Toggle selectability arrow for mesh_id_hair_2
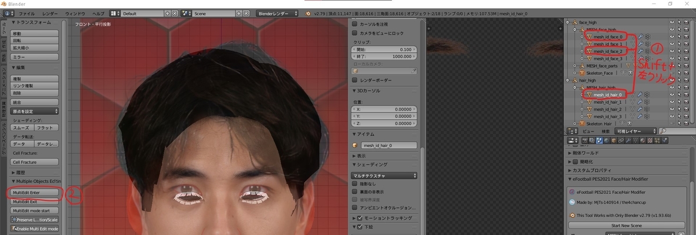The height and width of the screenshot is (235, 696). (679, 109)
